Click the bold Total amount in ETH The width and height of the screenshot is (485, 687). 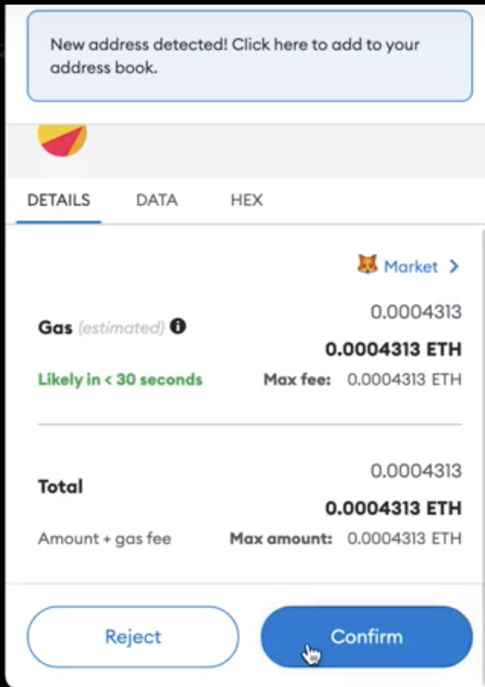click(393, 507)
